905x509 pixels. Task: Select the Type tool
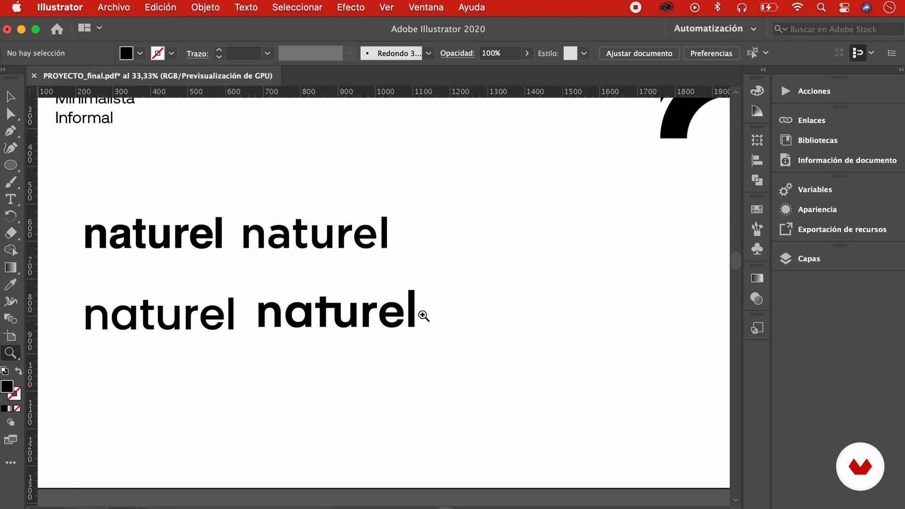10,199
